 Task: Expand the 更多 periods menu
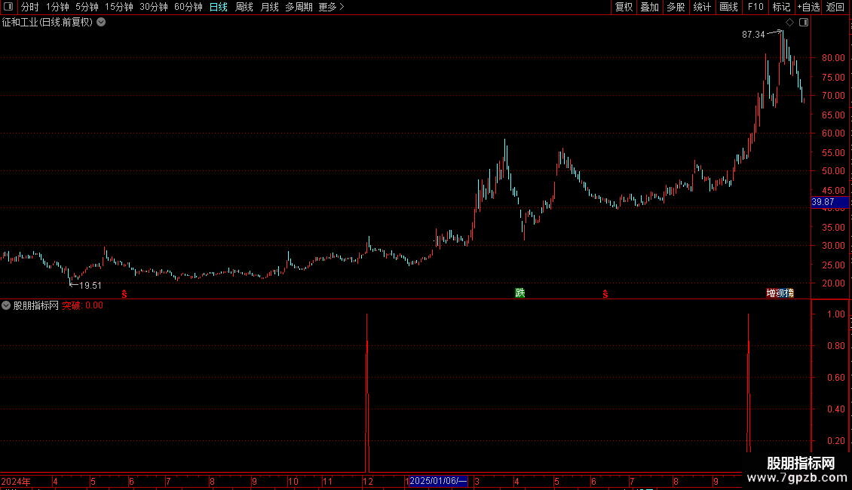coord(332,7)
